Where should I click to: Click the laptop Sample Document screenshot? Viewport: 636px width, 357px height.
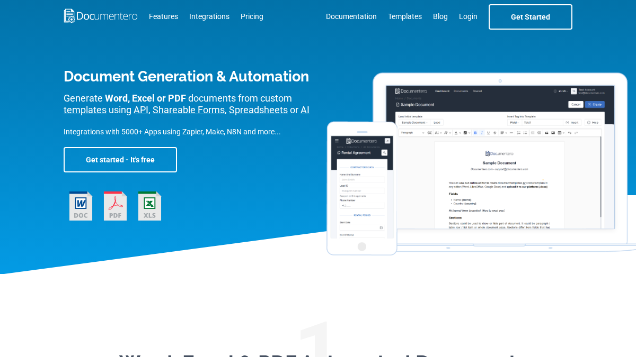pos(500,157)
